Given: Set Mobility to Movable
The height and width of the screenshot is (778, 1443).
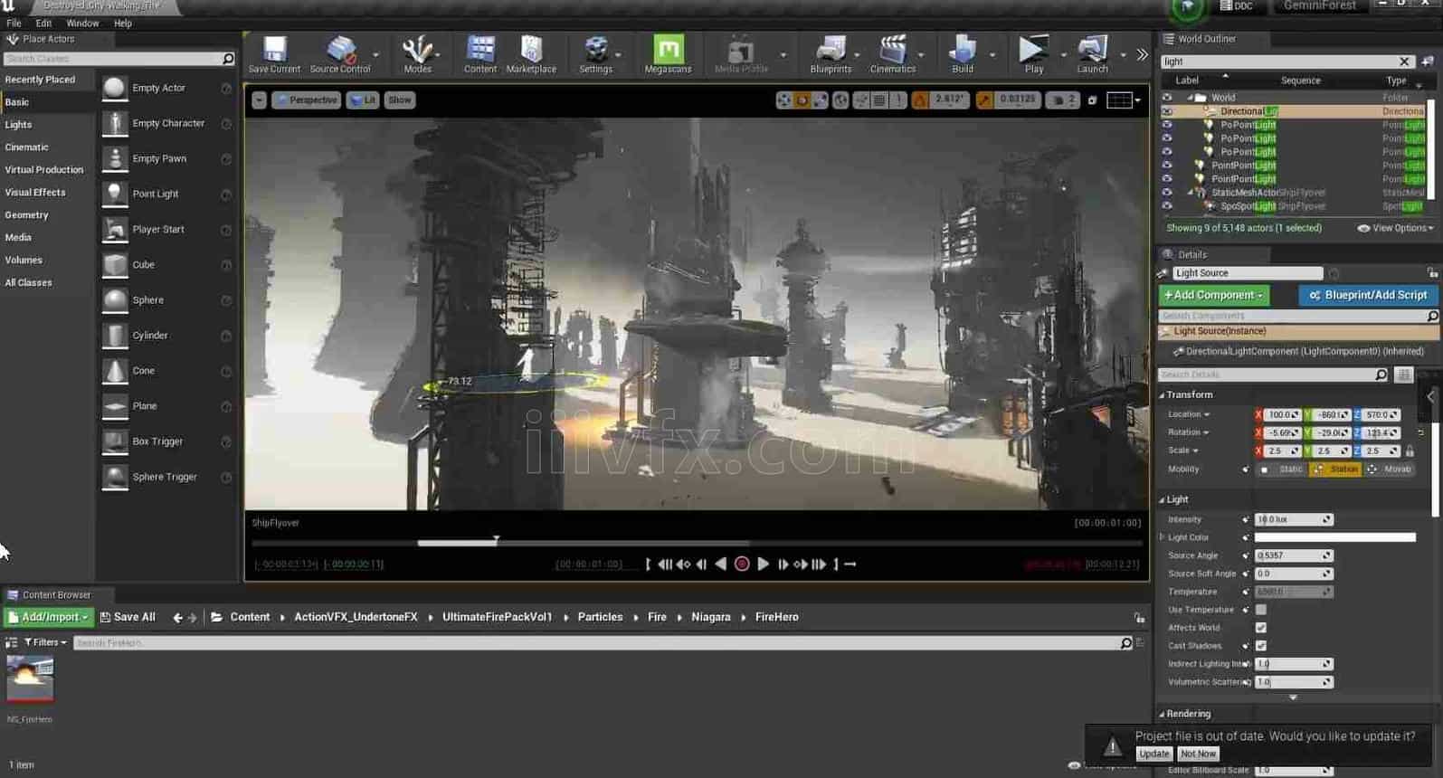Looking at the screenshot, I should [1390, 469].
